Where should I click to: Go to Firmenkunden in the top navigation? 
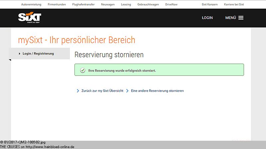click(57, 4)
